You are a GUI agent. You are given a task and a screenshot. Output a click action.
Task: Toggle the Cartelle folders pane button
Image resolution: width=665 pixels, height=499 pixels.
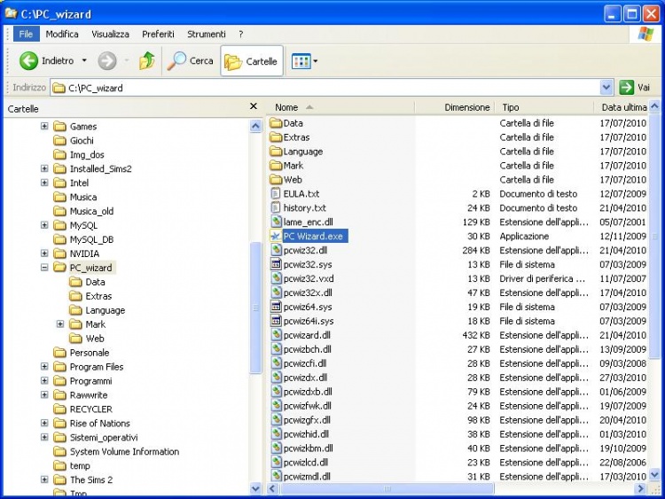251,61
